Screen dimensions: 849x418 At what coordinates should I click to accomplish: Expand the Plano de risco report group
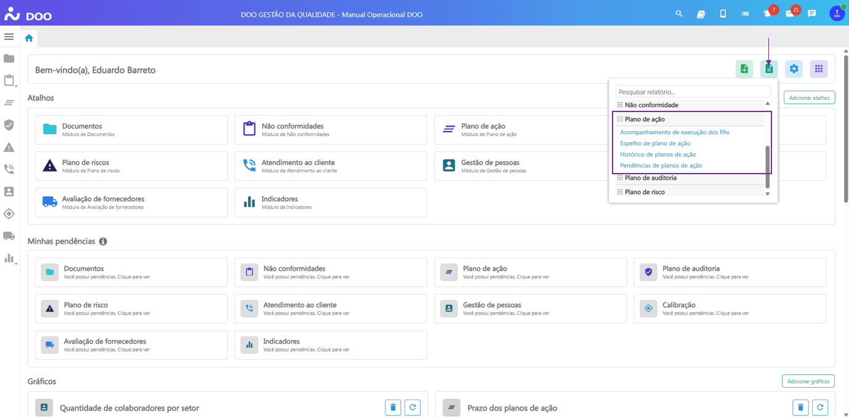pos(620,192)
